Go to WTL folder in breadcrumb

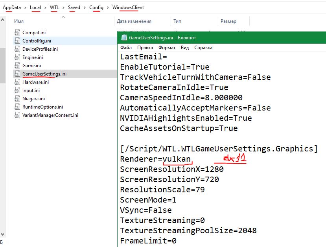click(54, 7)
